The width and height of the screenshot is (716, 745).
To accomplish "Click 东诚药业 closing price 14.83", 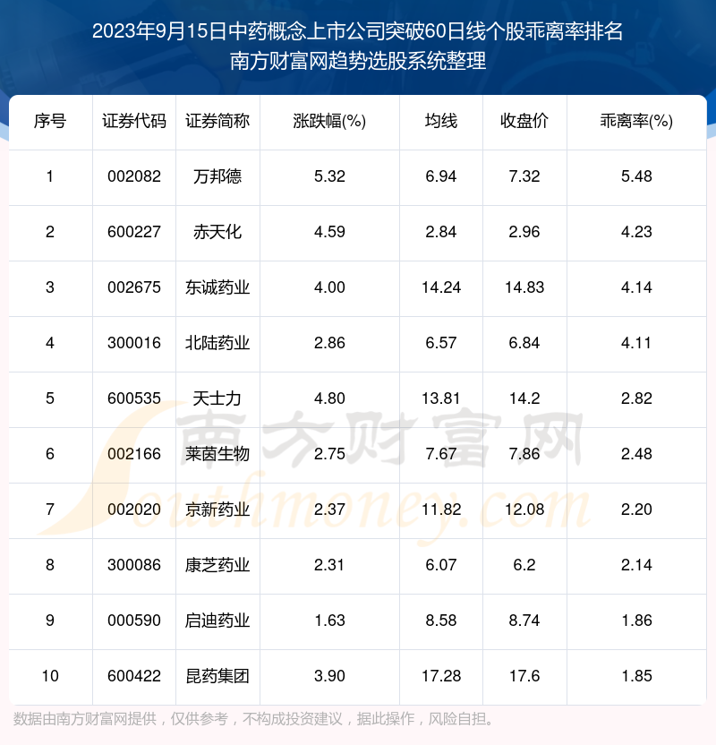I will pyautogui.click(x=524, y=287).
